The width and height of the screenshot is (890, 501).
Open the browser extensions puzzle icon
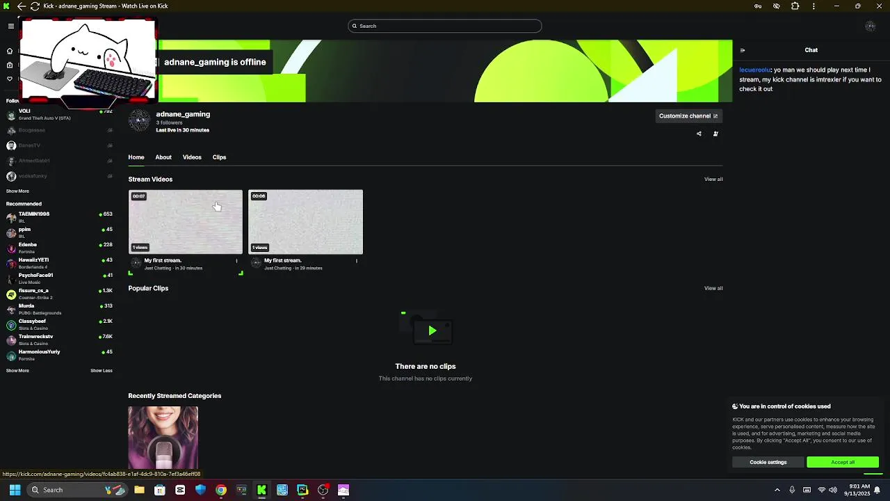[x=795, y=6]
